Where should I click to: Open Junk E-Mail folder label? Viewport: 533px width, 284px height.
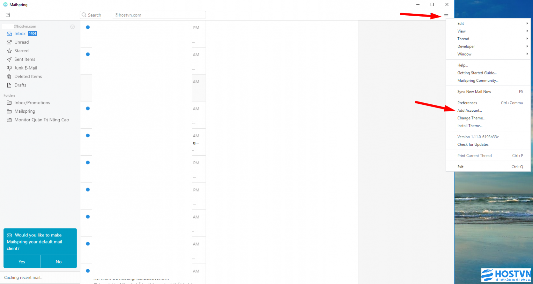click(26, 68)
